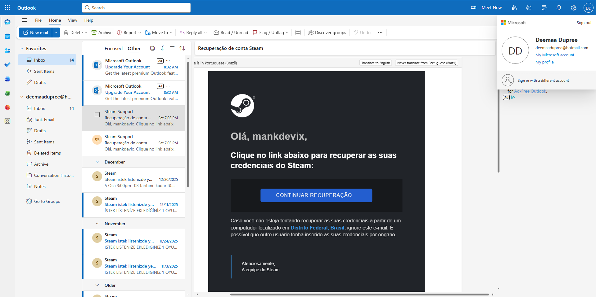Open Mail in the left app rail
Image resolution: width=596 pixels, height=297 pixels.
(x=7, y=22)
